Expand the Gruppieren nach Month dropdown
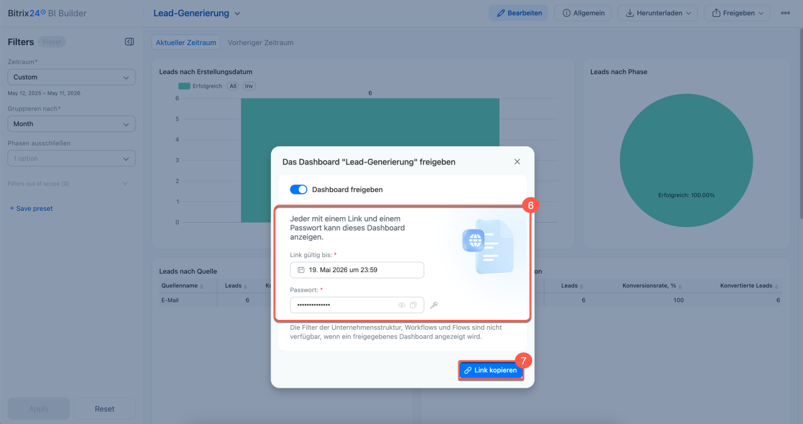The width and height of the screenshot is (803, 424). [x=72, y=124]
